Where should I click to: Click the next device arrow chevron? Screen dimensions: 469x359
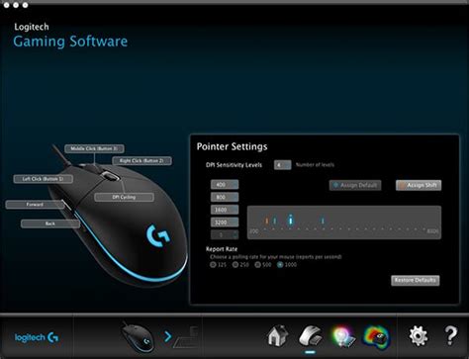[x=168, y=336]
